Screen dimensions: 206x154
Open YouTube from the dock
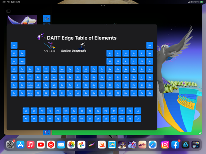click(x=41, y=145)
